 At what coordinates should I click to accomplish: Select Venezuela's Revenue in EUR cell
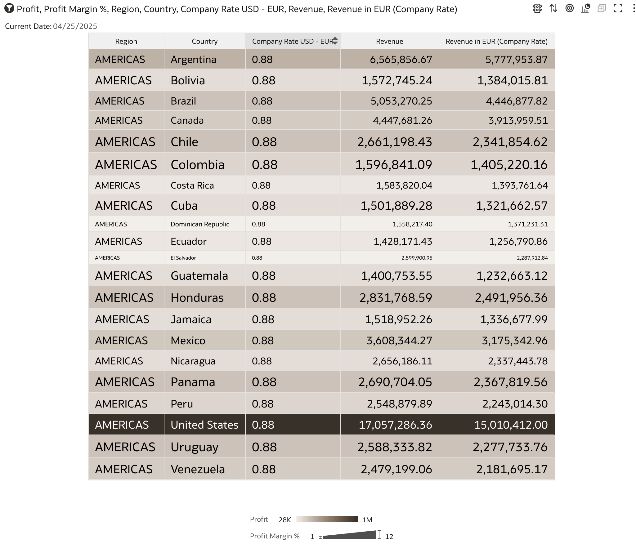tap(497, 469)
